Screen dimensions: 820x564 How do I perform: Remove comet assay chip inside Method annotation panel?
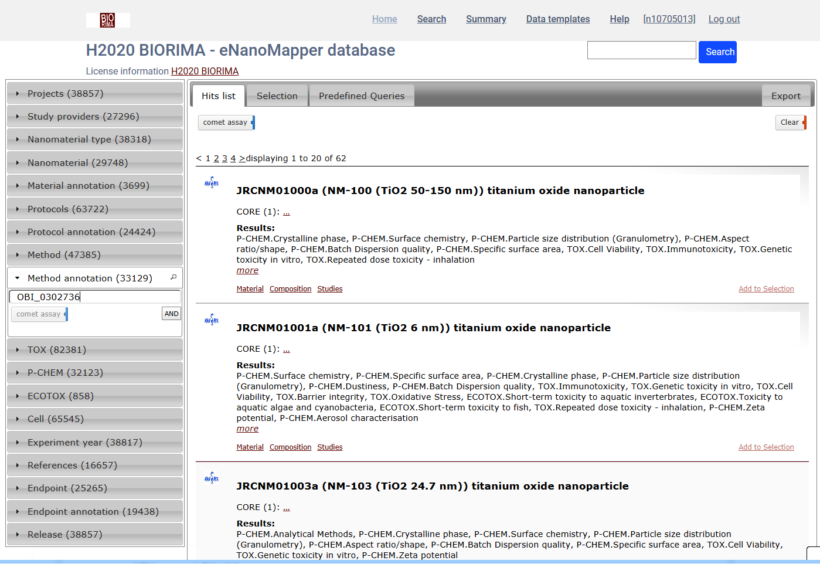[66, 314]
